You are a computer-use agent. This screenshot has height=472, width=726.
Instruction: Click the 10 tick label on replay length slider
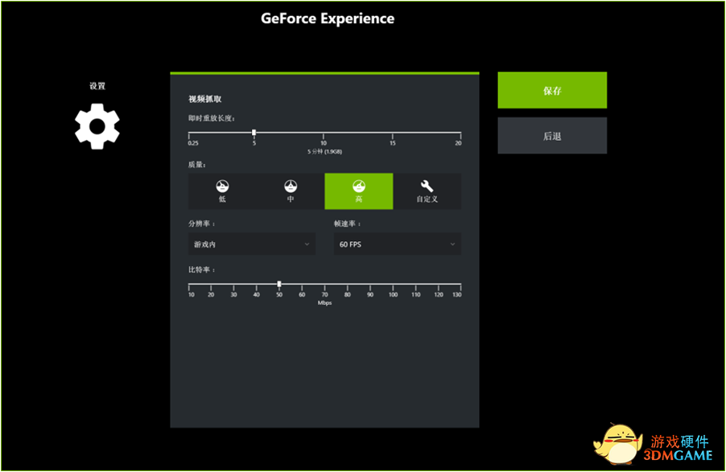(324, 143)
